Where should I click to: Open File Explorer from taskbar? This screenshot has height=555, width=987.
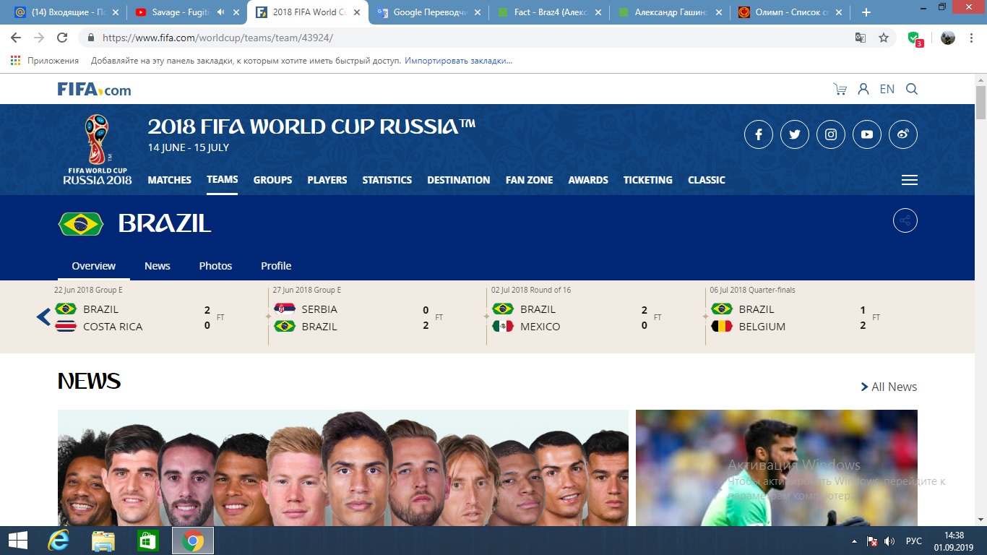103,541
